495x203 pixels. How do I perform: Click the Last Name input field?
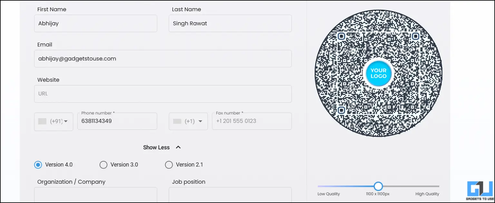230,23
